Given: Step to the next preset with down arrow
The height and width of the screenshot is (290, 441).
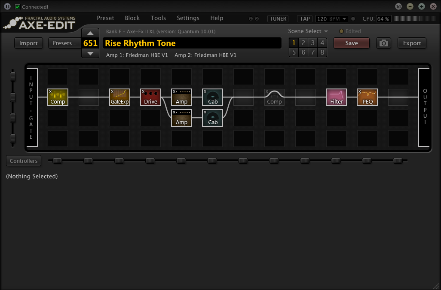Looking at the screenshot, I should (x=90, y=53).
